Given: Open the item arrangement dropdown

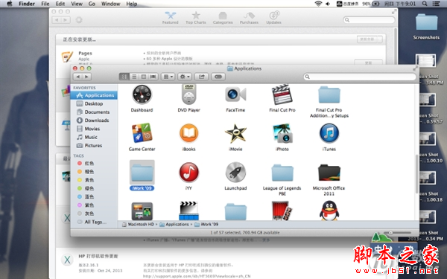Looking at the screenshot, I should (x=168, y=77).
